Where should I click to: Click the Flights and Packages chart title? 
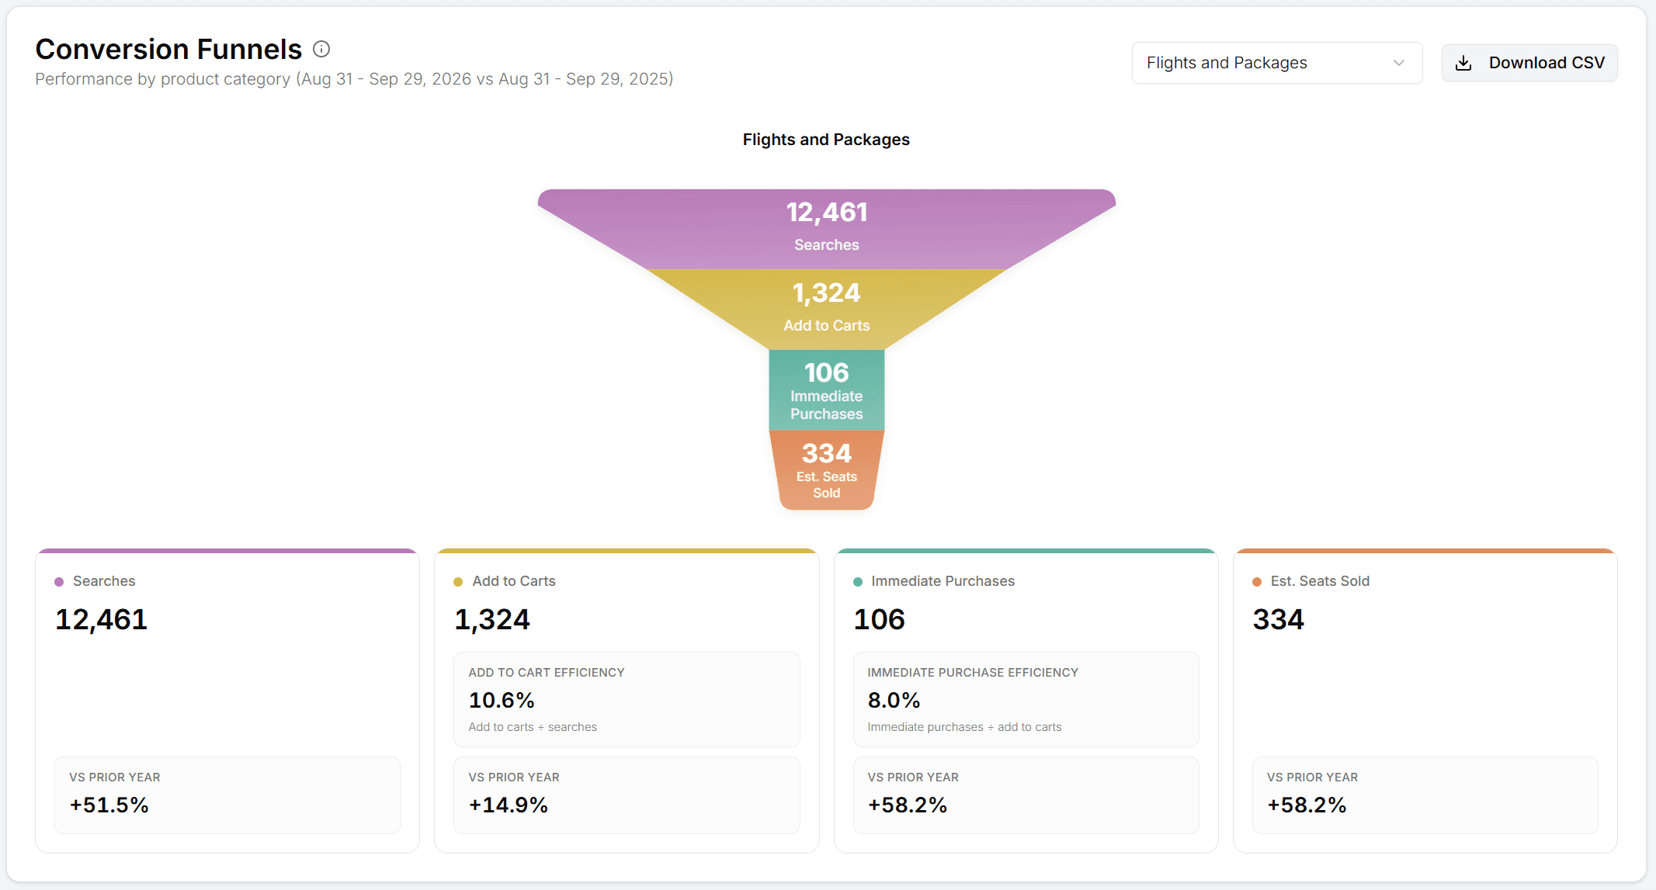click(x=826, y=140)
